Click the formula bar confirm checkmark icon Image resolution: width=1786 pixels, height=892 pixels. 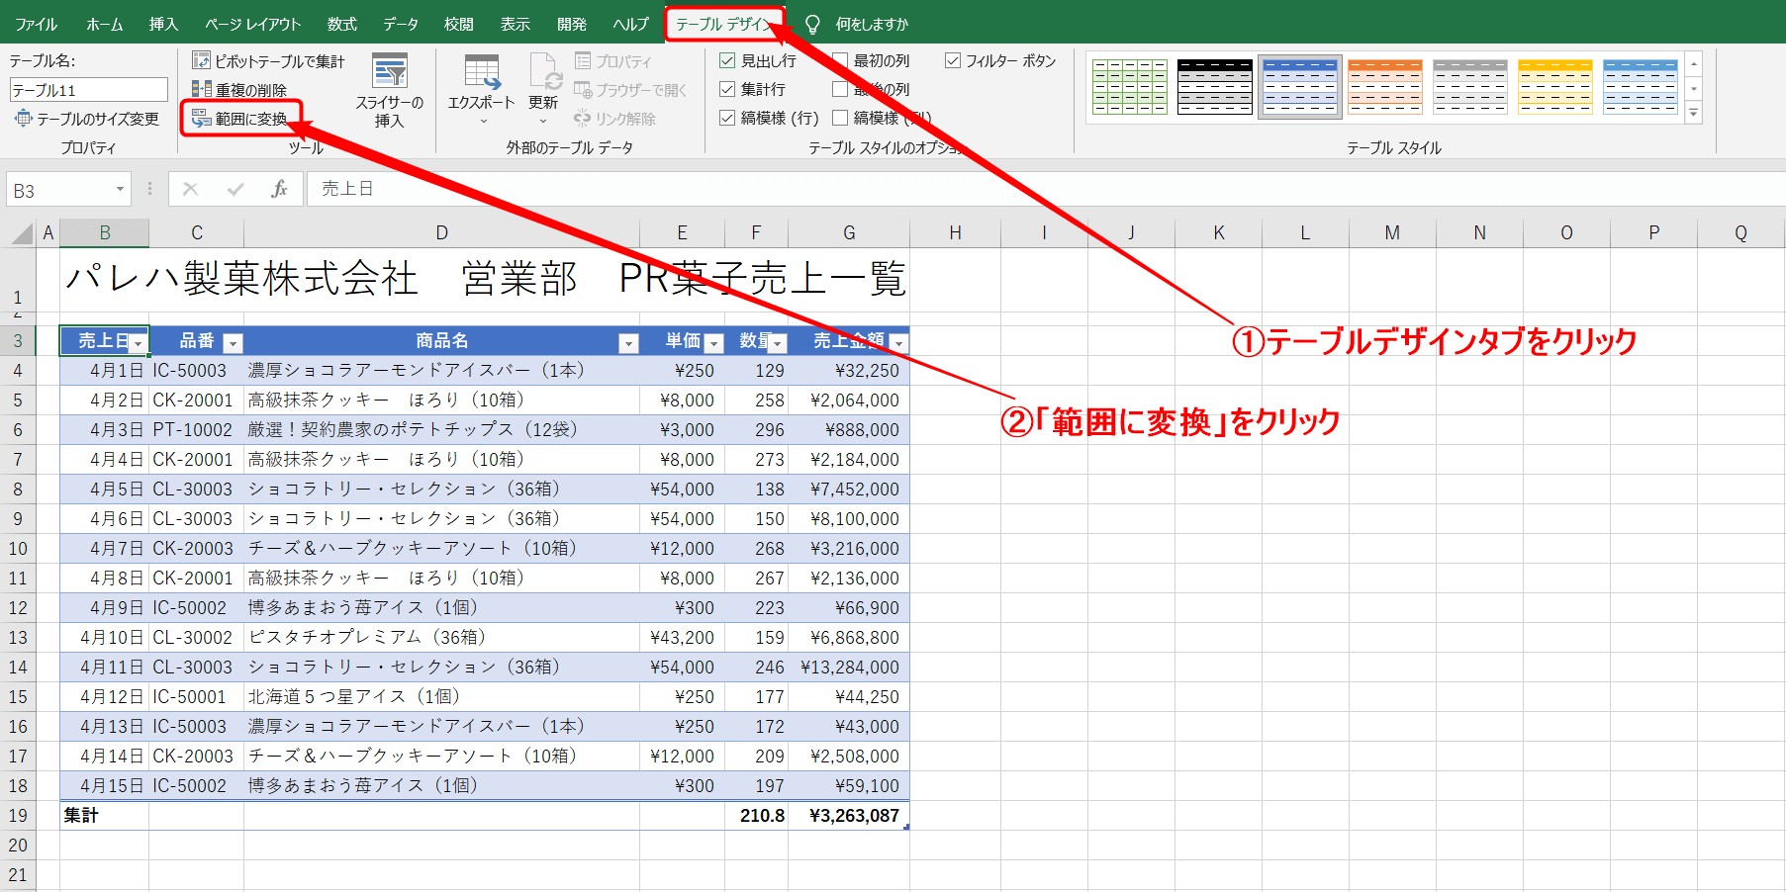235,189
